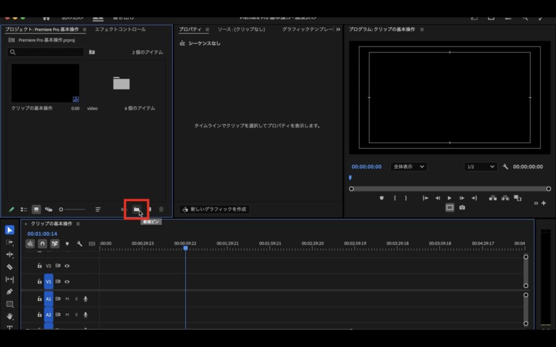Viewport: 556px width, 347px height.
Task: Click 新しいグラフィックを作成 button
Action: click(214, 209)
